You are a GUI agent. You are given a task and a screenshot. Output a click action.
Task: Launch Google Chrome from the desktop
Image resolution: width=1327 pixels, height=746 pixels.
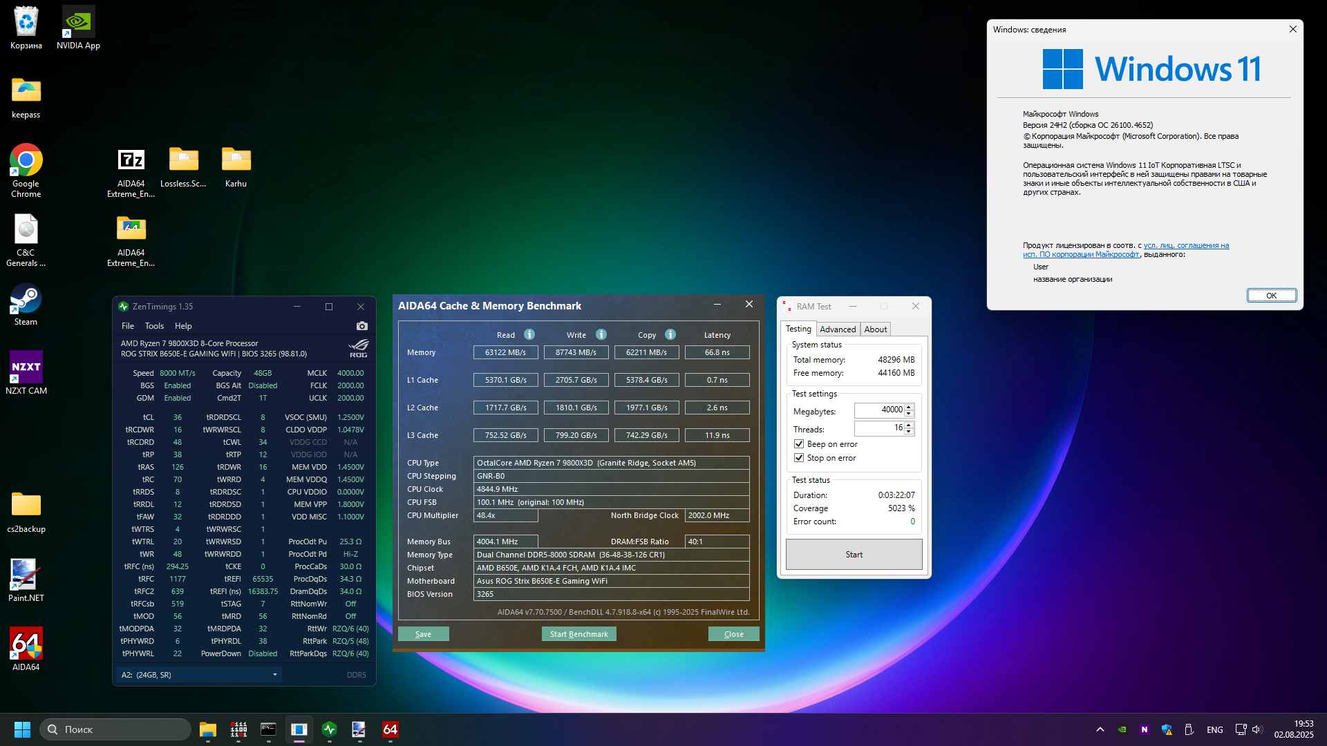click(26, 171)
